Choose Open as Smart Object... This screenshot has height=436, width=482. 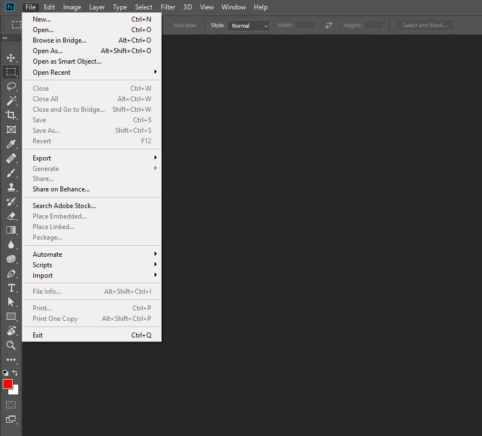92,61
